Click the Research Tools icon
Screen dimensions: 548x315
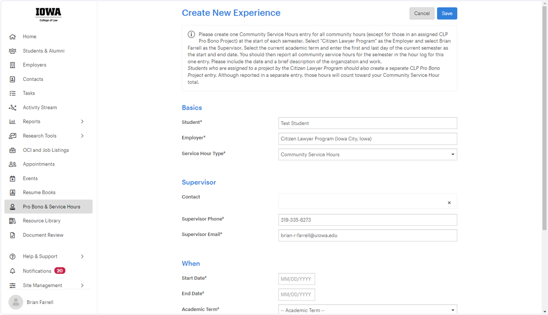click(x=13, y=136)
